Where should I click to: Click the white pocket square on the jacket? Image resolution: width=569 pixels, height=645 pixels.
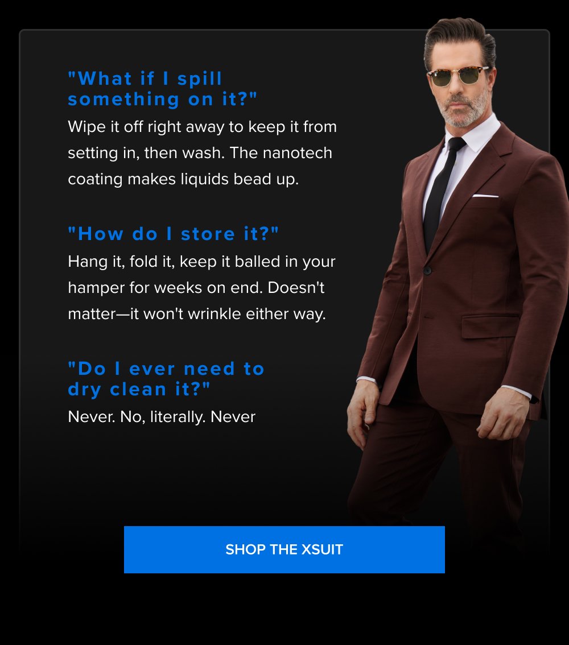(x=485, y=196)
